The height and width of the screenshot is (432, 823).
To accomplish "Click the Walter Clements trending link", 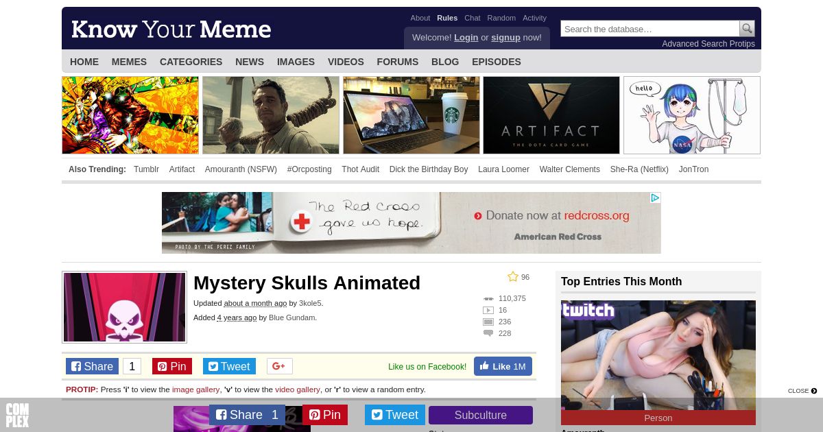I will coord(569,169).
